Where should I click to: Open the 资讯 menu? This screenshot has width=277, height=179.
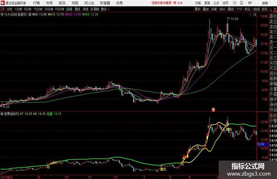coord(62,3)
